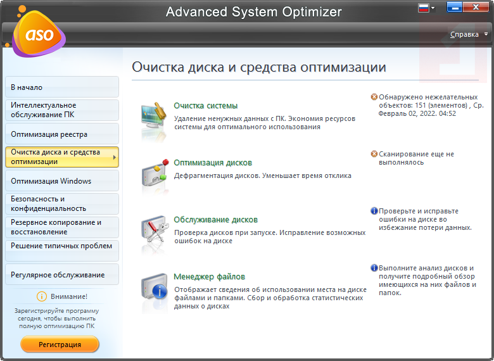494x361 pixels.
Task: Click the Disk Explorer info drive icon
Action: (154, 288)
